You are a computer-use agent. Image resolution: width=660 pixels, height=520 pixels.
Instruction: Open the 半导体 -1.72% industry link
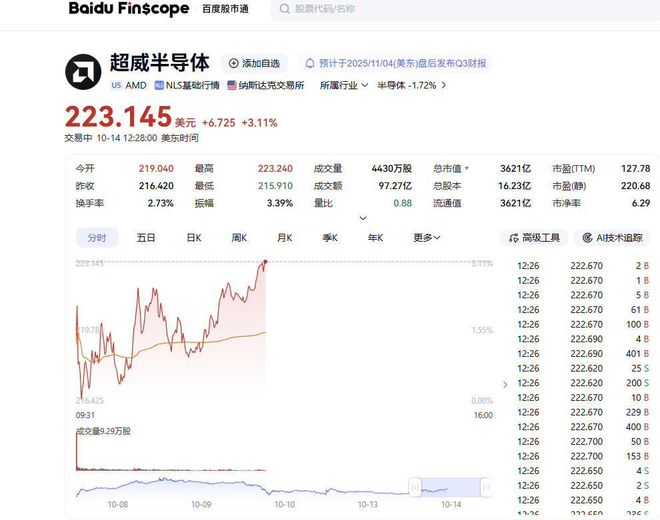[407, 85]
